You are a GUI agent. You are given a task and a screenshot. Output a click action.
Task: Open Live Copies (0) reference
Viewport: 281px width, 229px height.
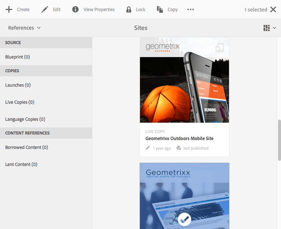tap(46, 102)
